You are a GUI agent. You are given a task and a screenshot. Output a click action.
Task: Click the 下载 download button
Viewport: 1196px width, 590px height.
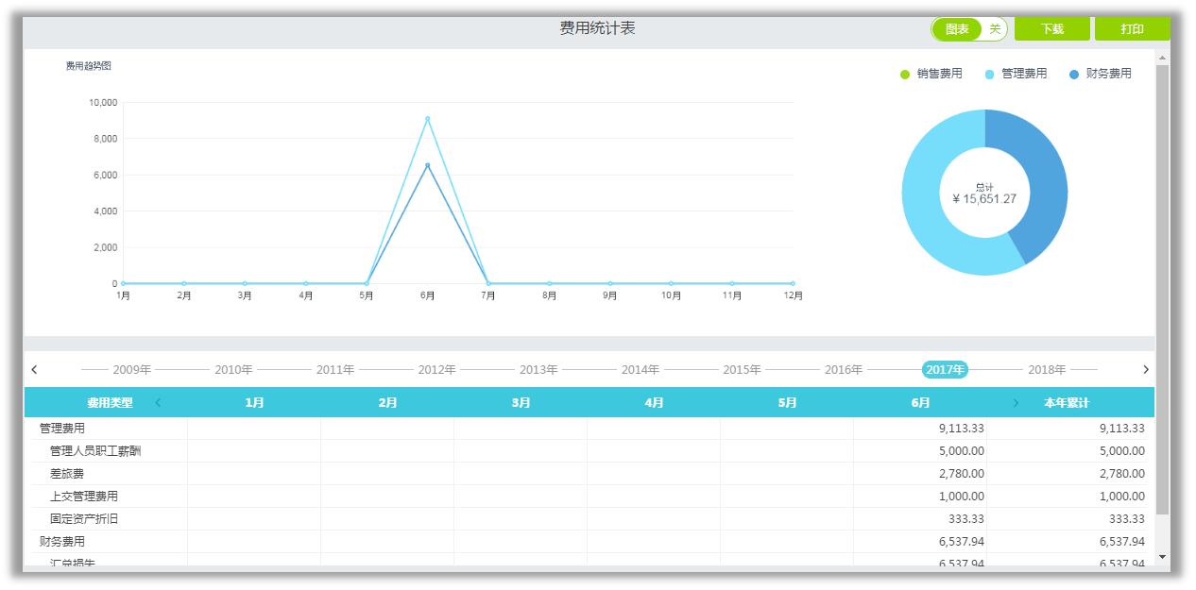tap(1051, 29)
